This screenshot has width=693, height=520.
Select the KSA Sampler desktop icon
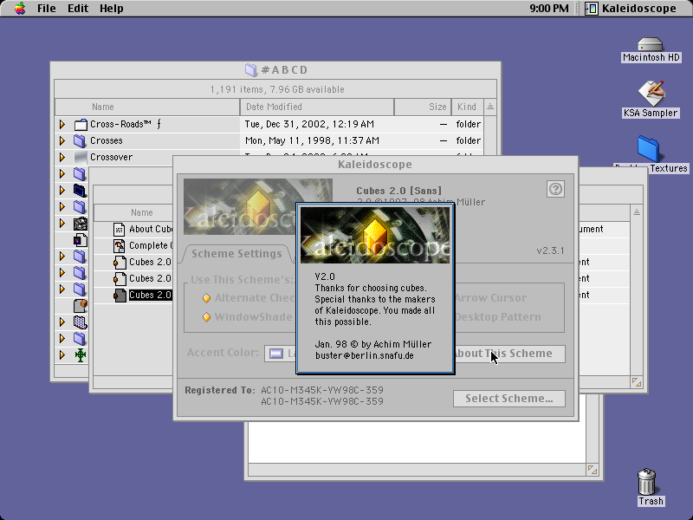651,93
